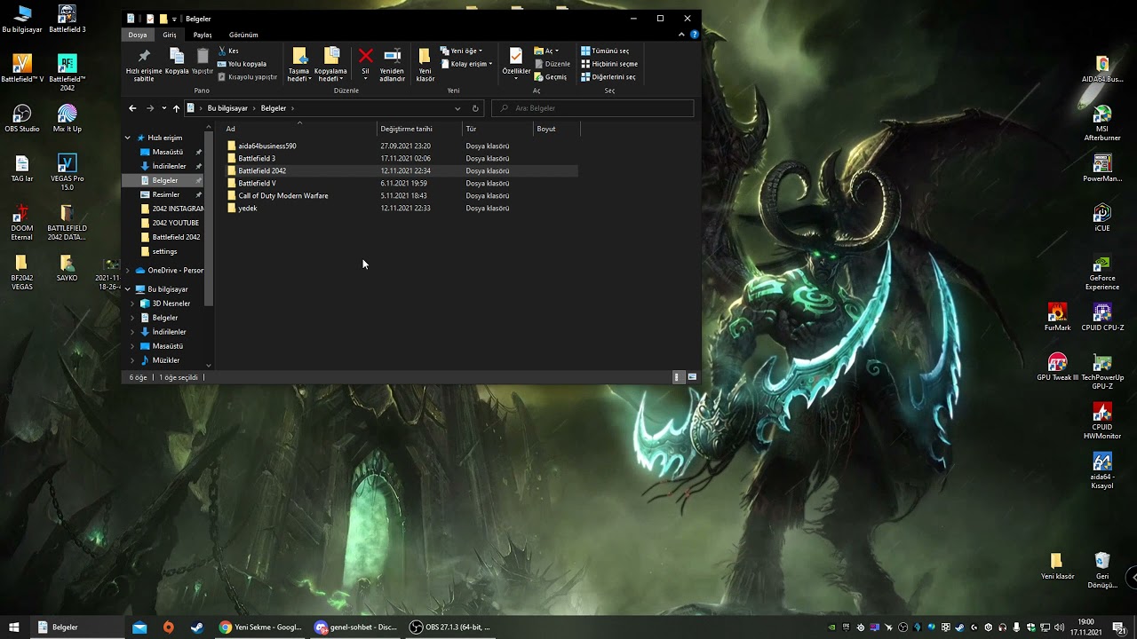Sort files by Tür column header
Screen dimensions: 1137x639
[498, 129]
